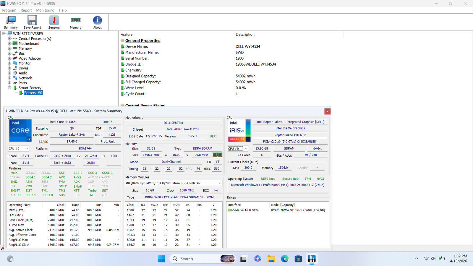
Task: Select Audio in the device tree
Action: coord(23,73)
